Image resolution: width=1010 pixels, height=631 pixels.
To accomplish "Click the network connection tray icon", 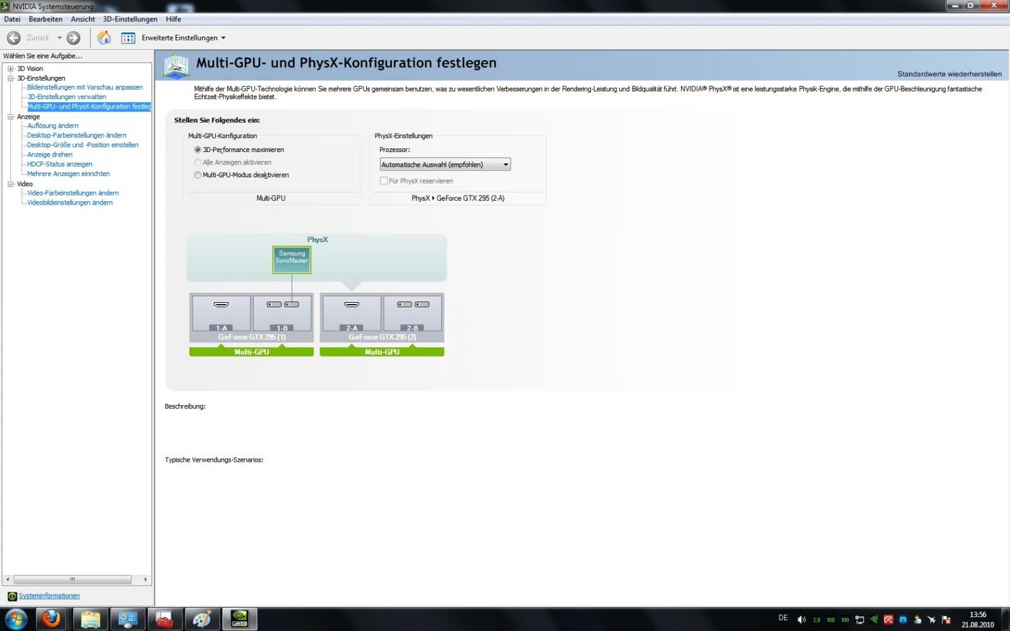I will click(x=859, y=620).
